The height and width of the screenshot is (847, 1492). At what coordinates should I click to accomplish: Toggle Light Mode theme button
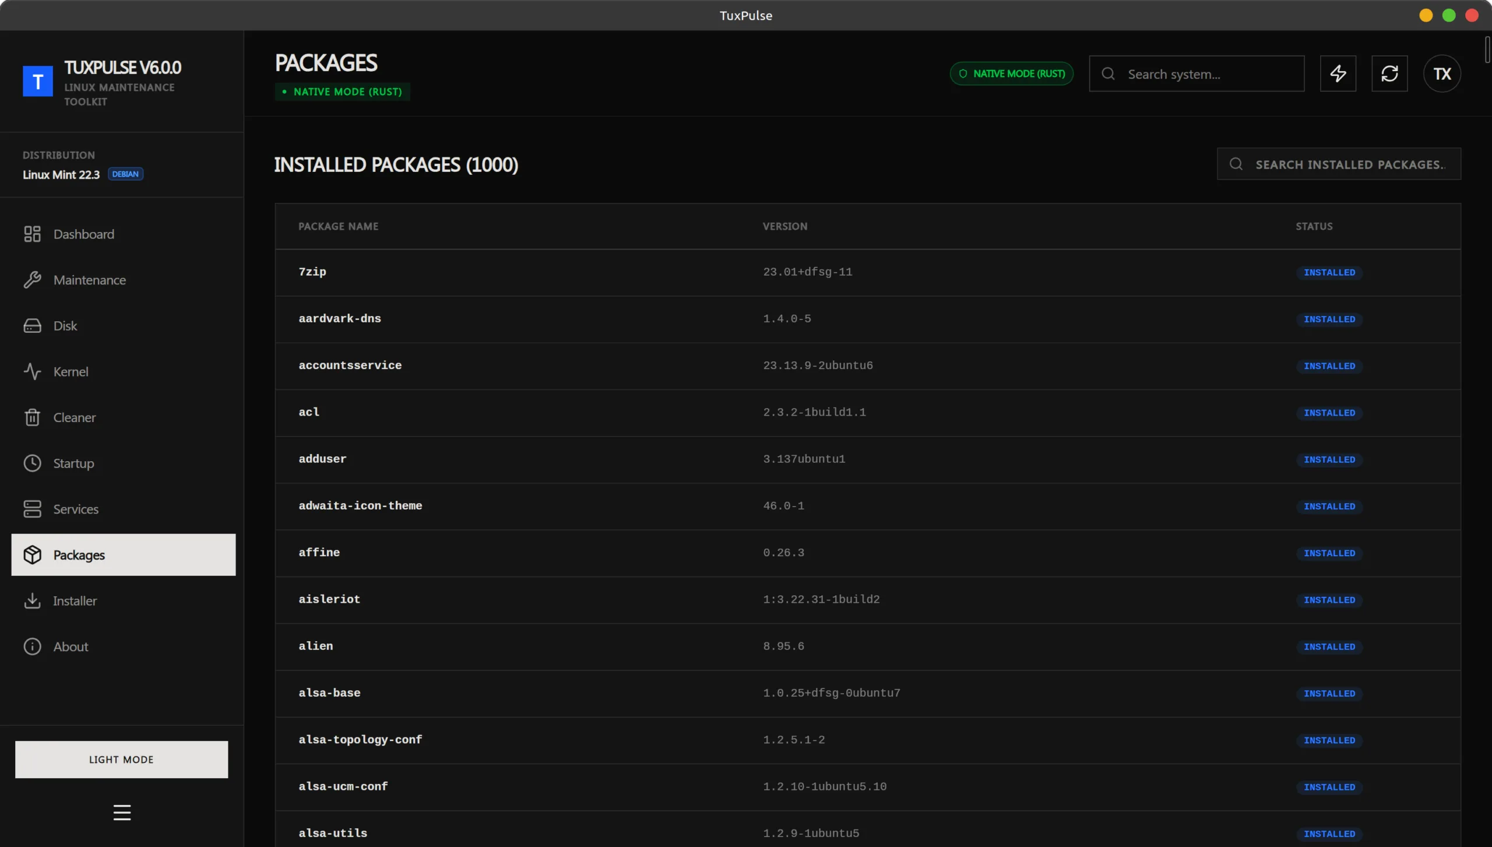point(121,759)
